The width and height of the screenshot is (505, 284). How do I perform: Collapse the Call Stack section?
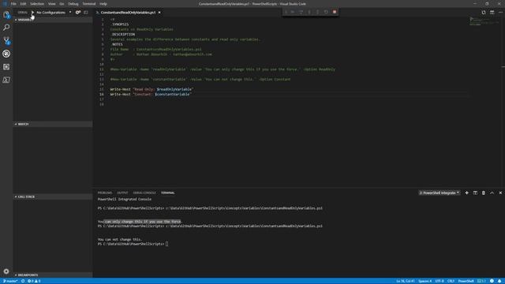point(53,196)
